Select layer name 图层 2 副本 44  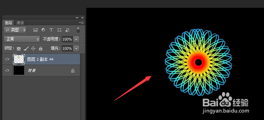coord(40,59)
